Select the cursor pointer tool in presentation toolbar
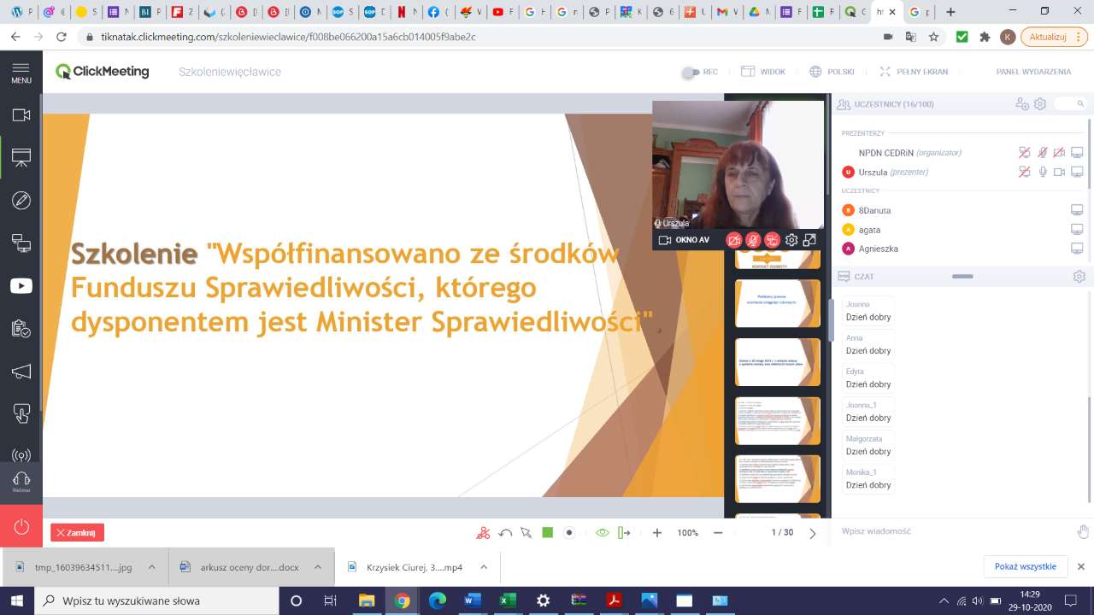 [526, 533]
